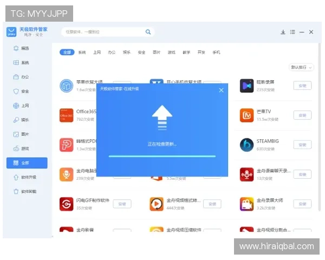Select the 全部 tab at top

pyautogui.click(x=67, y=52)
